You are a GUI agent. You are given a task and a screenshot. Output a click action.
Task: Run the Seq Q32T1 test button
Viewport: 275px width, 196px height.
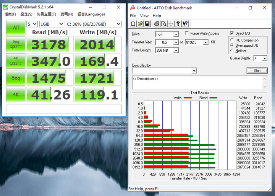[x=16, y=44]
